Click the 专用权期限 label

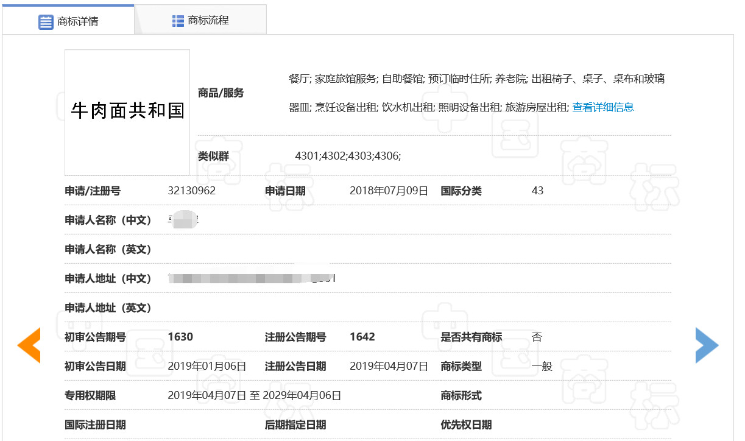tap(90, 395)
